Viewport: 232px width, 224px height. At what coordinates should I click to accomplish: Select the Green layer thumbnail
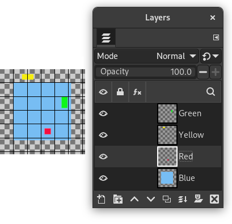coord(167,113)
